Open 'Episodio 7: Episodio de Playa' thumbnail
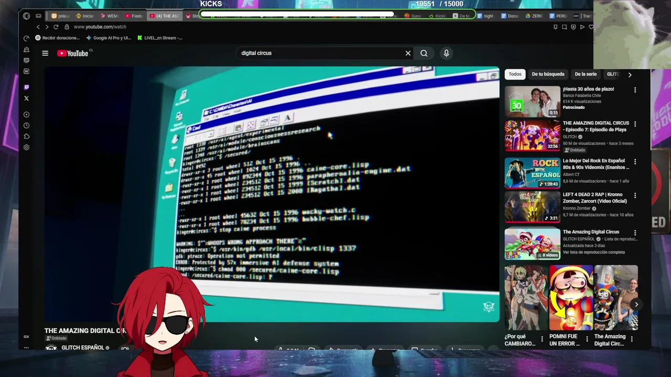Screen dimensions: 671x377 [532, 136]
